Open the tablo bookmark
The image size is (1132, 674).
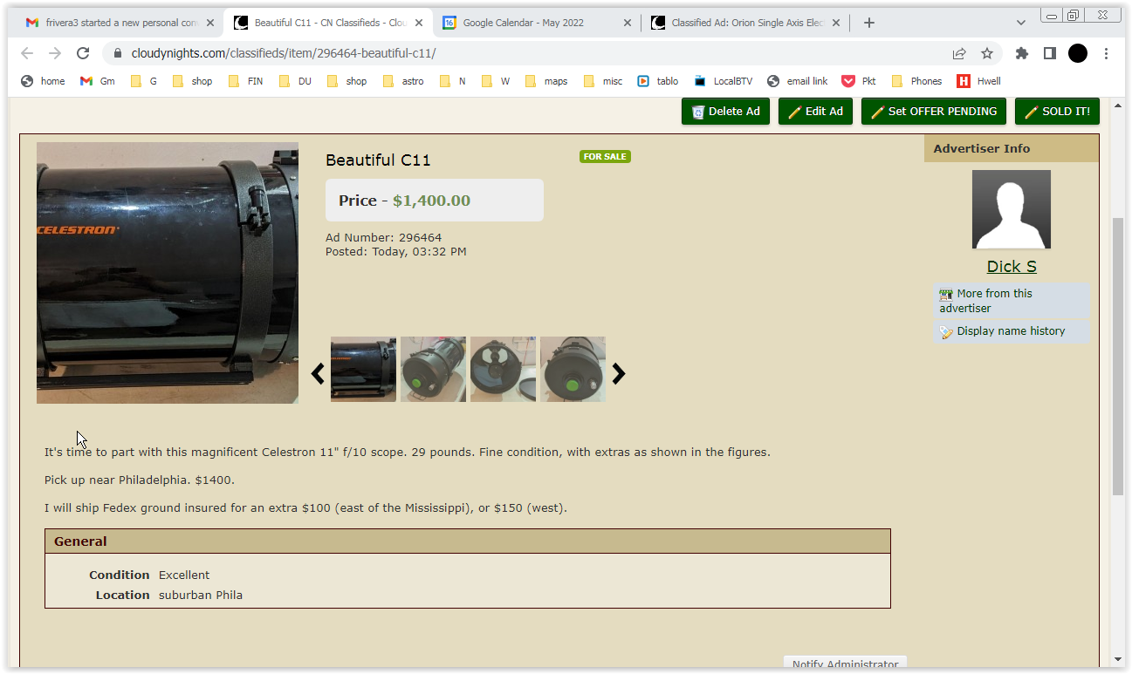tap(658, 81)
